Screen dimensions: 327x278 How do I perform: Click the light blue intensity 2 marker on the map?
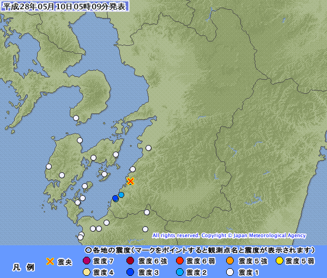pyautogui.click(x=121, y=195)
